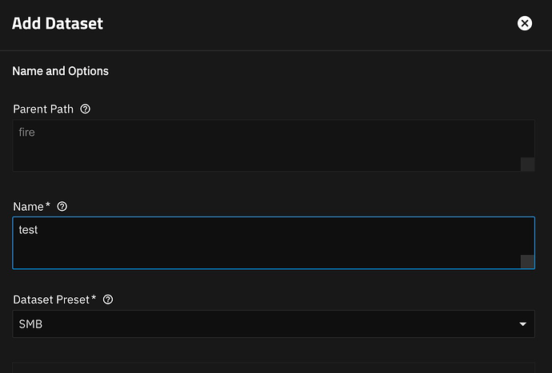The height and width of the screenshot is (373, 552).
Task: Open the Parent Path help tooltip icon
Action: tap(85, 109)
